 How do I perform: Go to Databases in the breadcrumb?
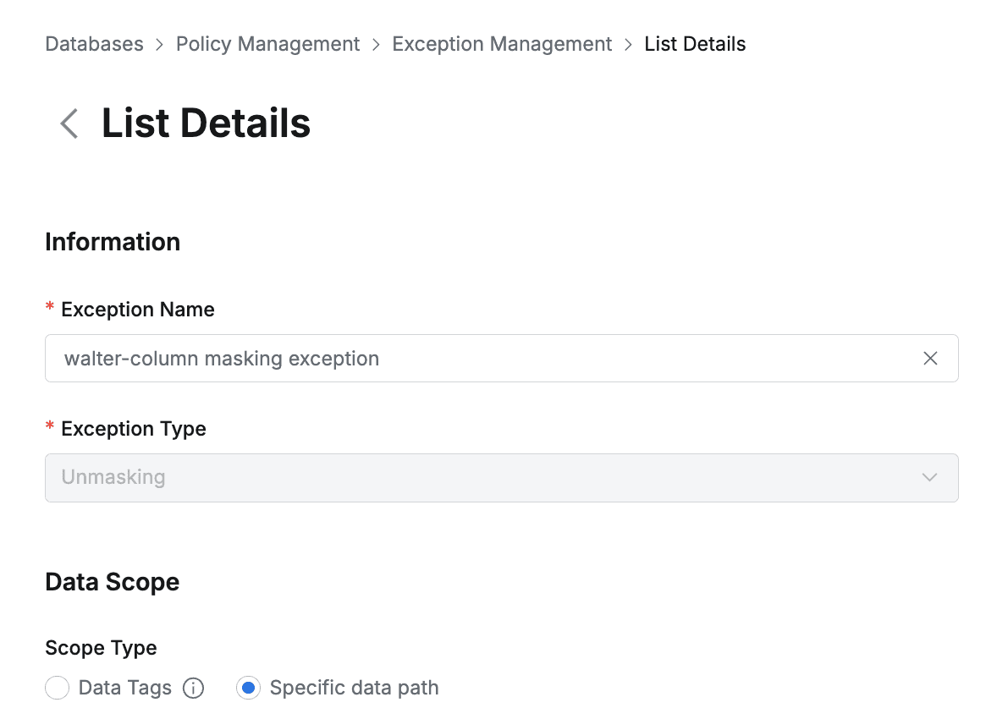(x=94, y=44)
